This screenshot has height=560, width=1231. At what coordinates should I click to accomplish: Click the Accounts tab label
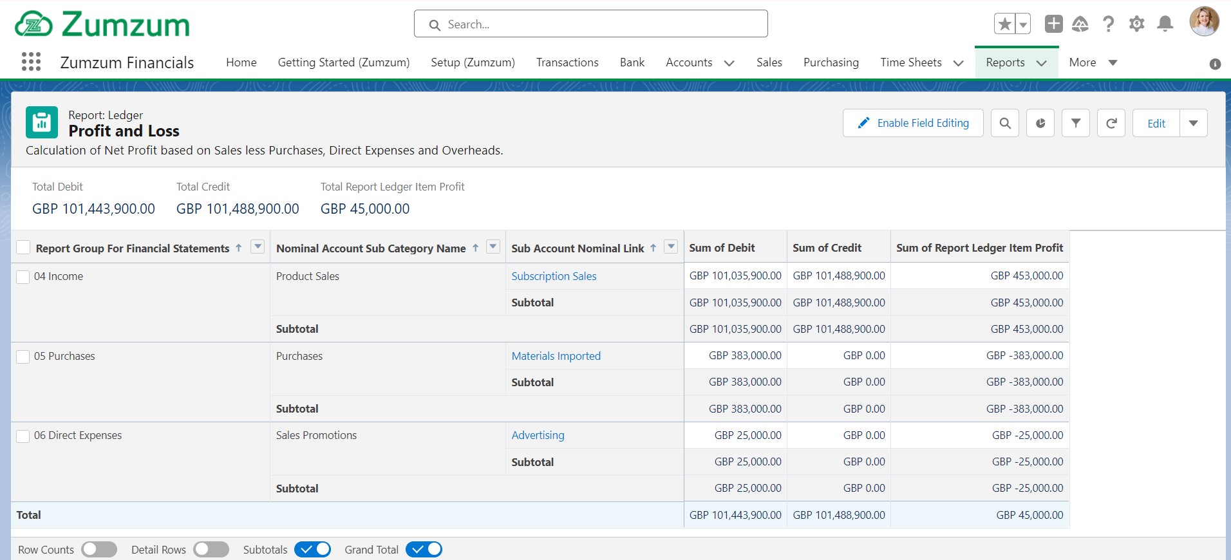tap(689, 62)
